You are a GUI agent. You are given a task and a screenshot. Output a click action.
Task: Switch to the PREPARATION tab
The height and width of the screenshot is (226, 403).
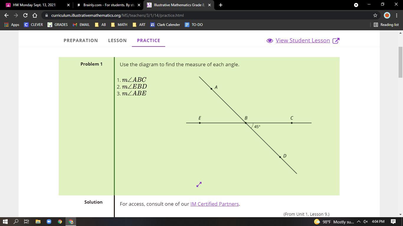coord(81,41)
